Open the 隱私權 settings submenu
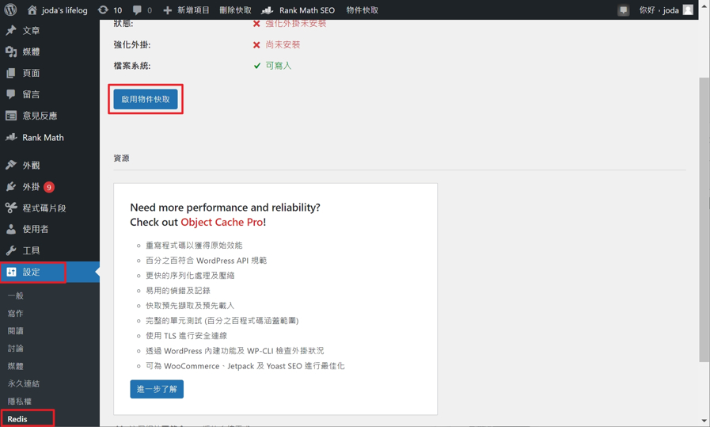The image size is (710, 427). [20, 401]
